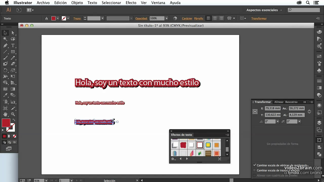Viewport: 324px width, 182px height.
Task: Select the Rotate tool
Action: [5, 70]
